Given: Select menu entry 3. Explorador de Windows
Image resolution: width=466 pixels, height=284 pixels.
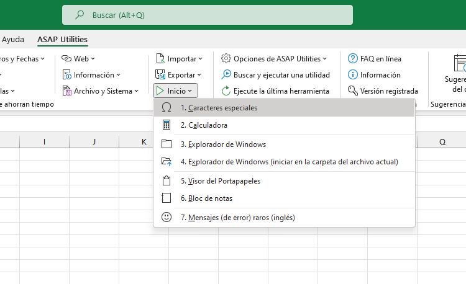Looking at the screenshot, I should [284, 144].
